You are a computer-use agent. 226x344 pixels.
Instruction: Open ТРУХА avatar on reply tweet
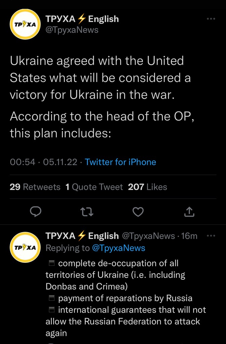point(25,247)
